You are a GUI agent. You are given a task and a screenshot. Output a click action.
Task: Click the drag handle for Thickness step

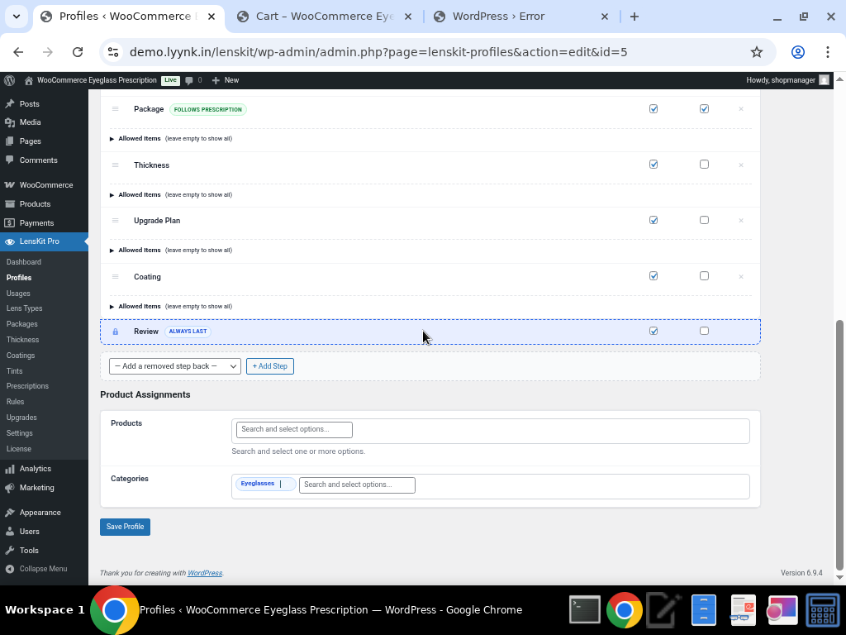pos(116,165)
